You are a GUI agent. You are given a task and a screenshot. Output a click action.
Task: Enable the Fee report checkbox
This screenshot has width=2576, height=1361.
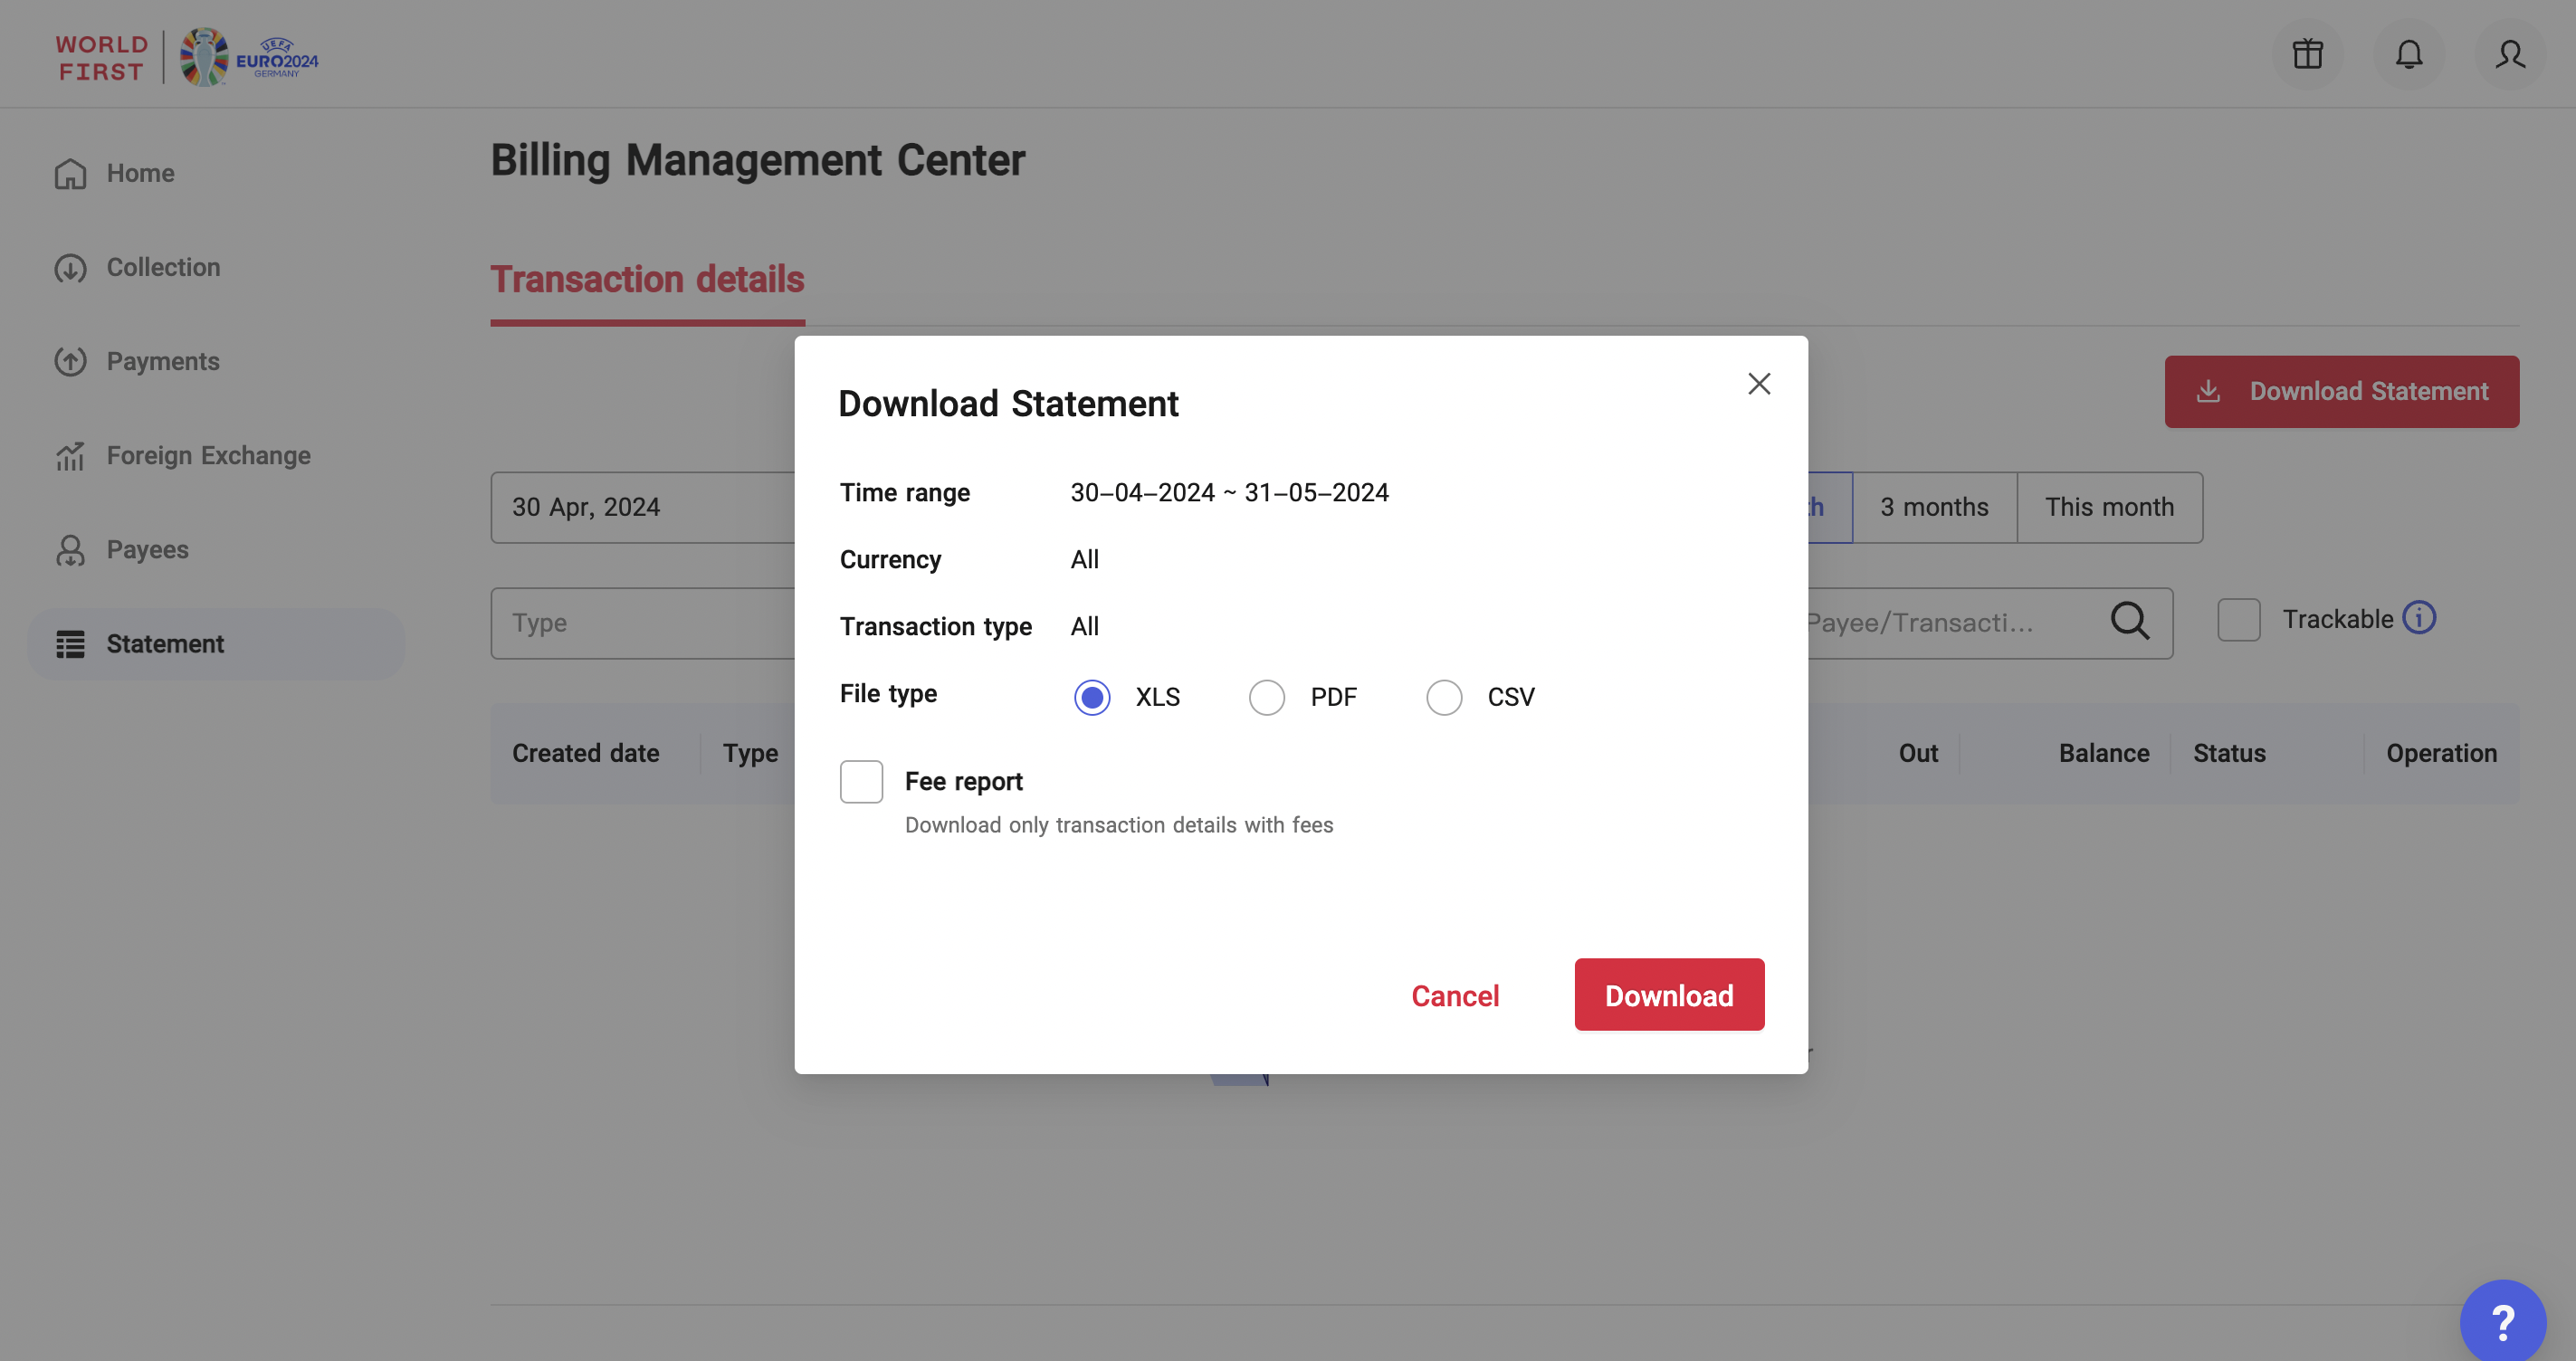coord(861,781)
